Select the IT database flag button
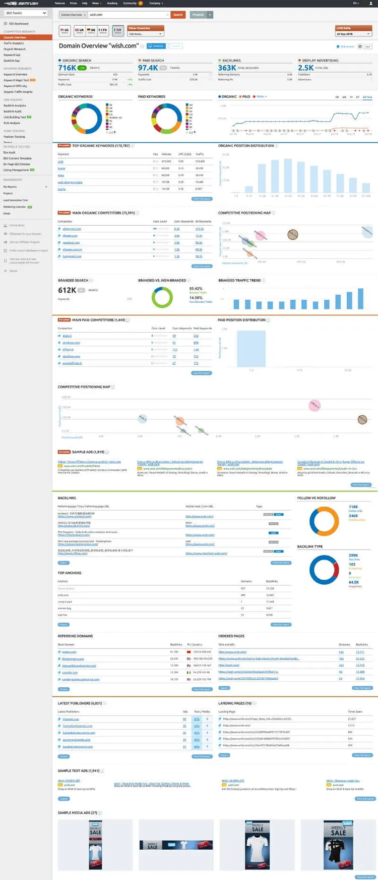378x880 pixels. [118, 31]
